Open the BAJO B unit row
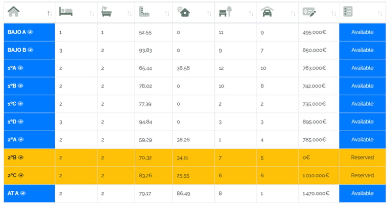The width and height of the screenshot is (389, 204). 17,50
